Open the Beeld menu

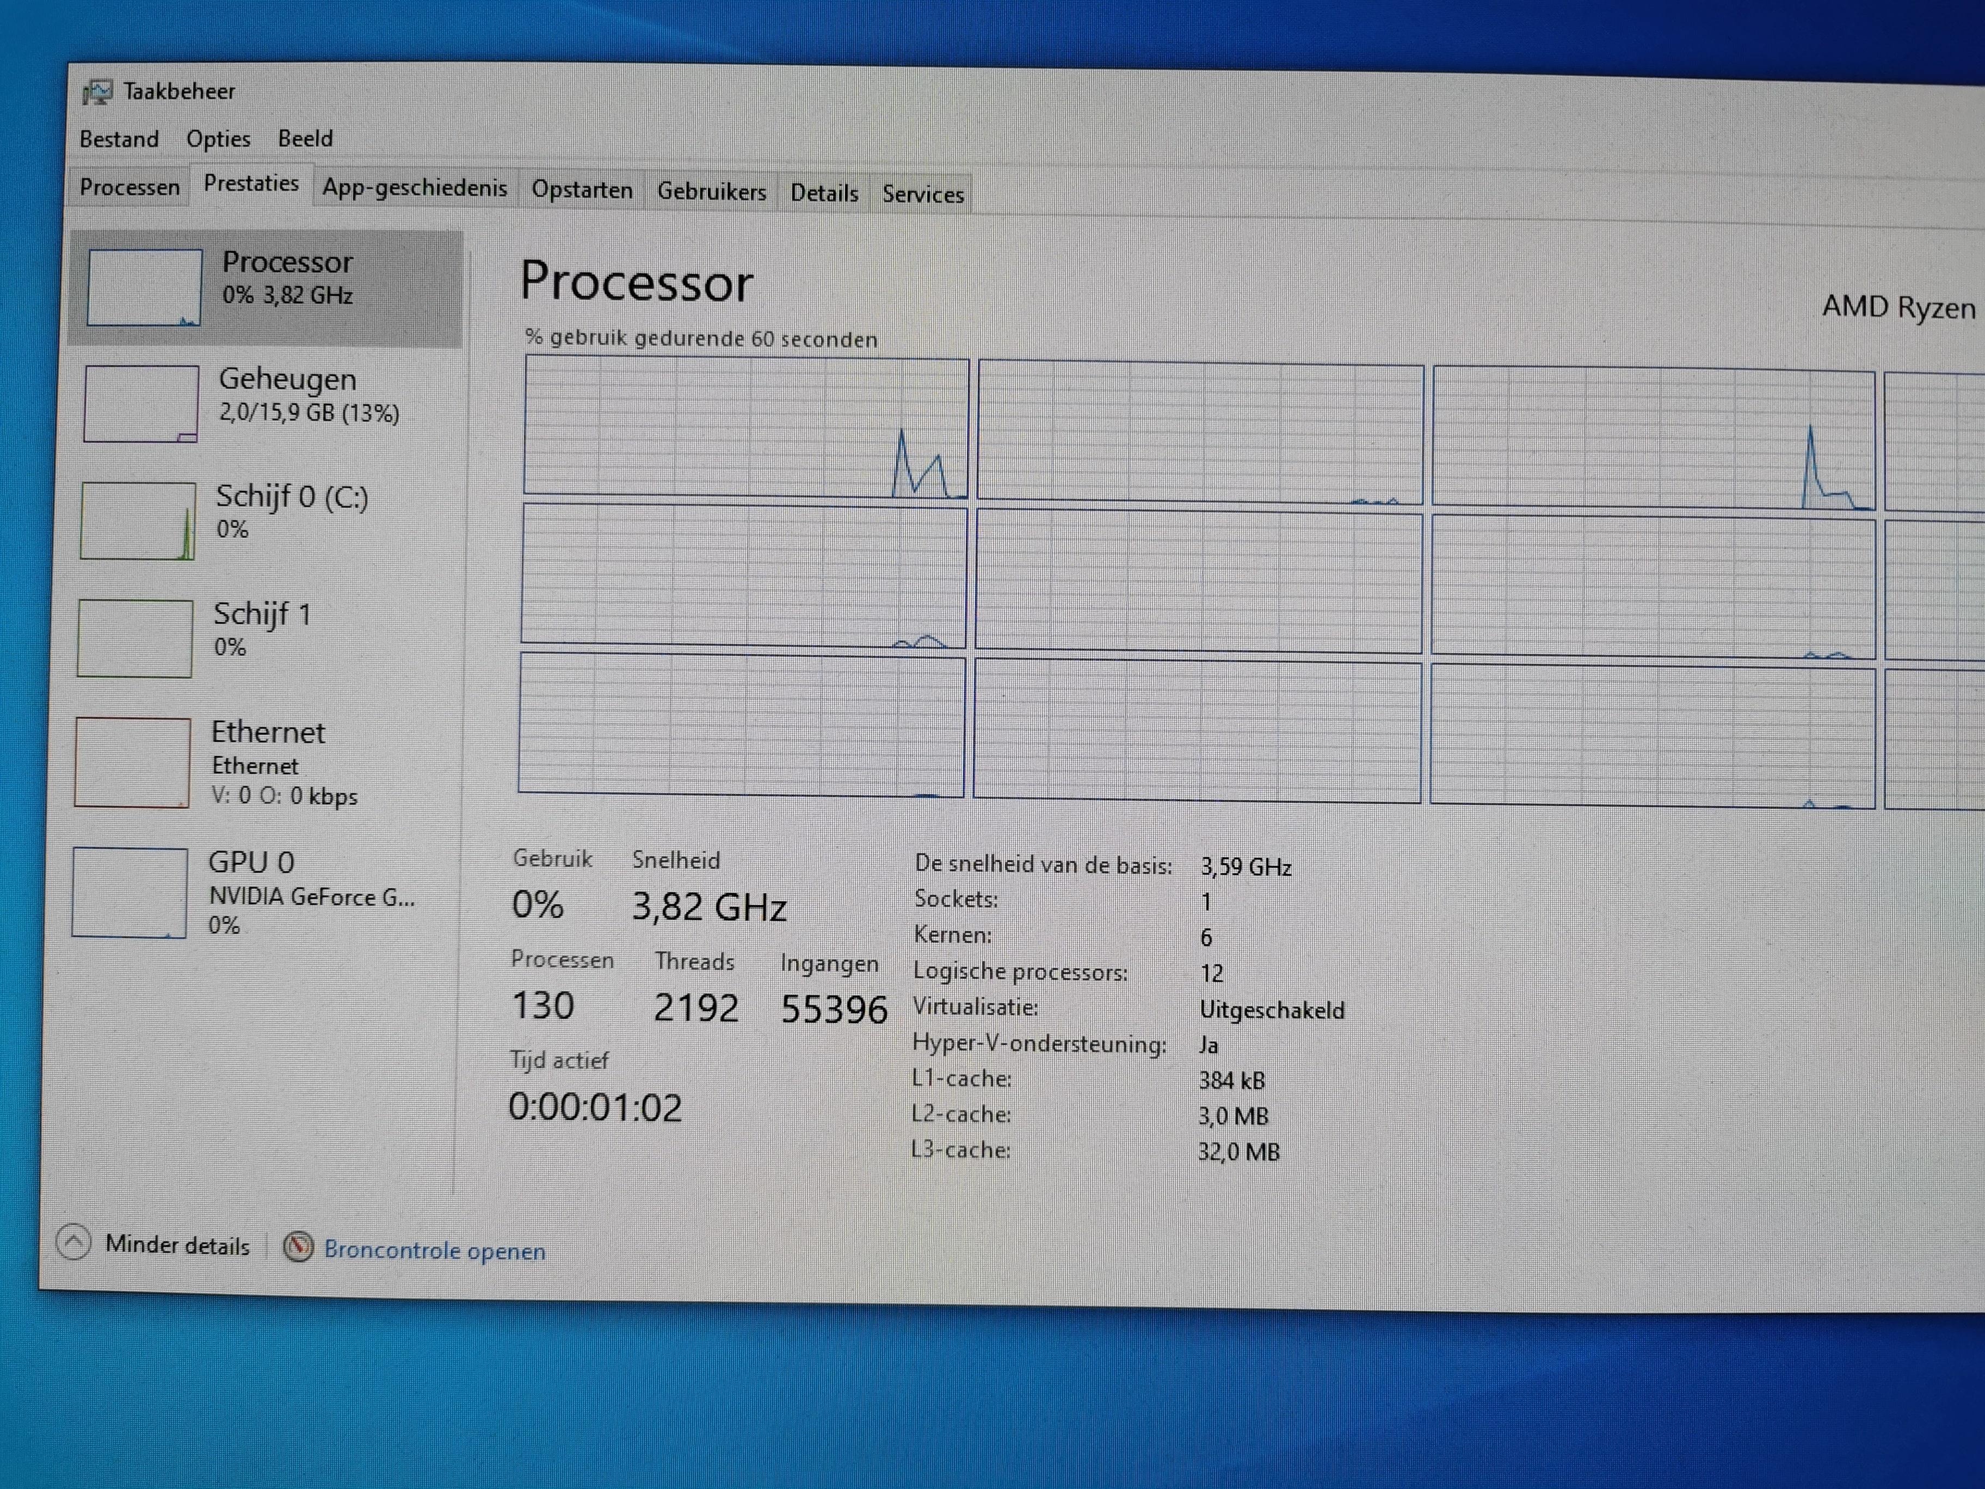click(x=305, y=139)
